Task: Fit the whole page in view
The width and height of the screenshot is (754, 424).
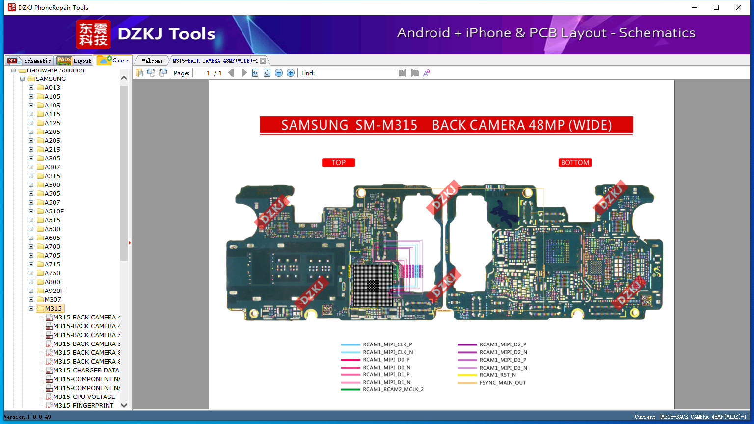Action: [x=267, y=73]
